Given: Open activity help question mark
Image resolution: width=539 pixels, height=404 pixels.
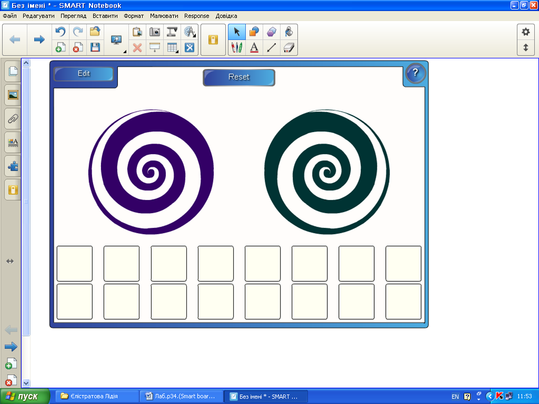Looking at the screenshot, I should (415, 73).
